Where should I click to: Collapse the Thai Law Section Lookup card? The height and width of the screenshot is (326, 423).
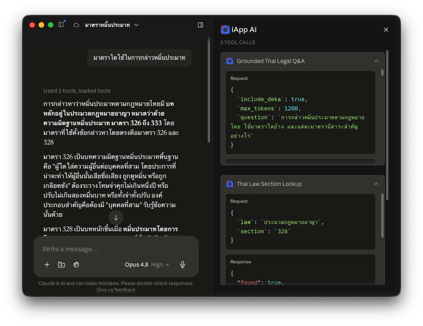click(376, 184)
